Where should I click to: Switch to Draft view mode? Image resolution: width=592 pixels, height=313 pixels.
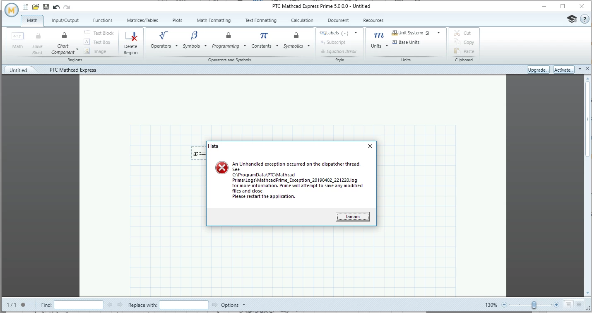[579, 305]
